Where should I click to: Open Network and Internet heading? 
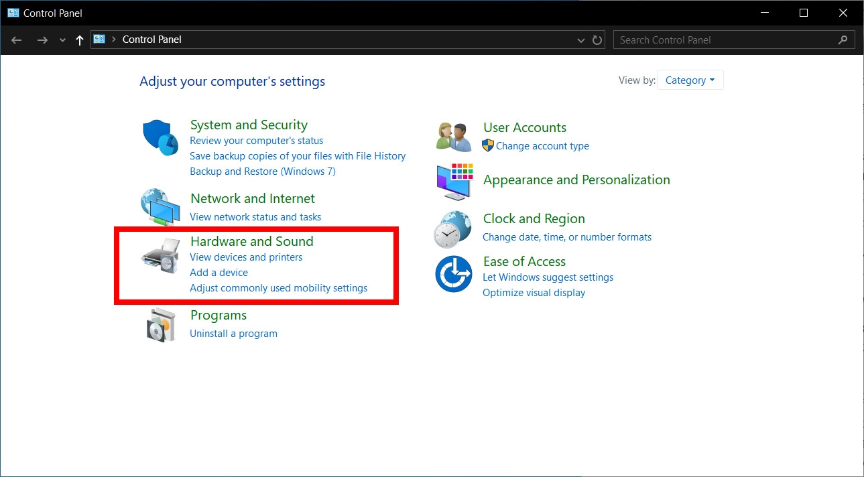(x=253, y=198)
